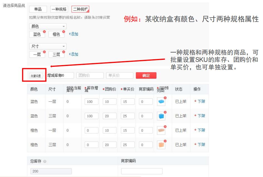
Task: Click the blue SKU thumbnail in row two
Action: [162, 116]
